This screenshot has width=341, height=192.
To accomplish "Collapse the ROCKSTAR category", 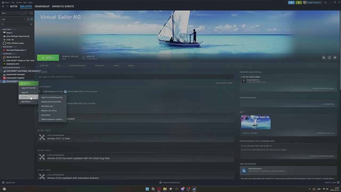I will point(2,47).
